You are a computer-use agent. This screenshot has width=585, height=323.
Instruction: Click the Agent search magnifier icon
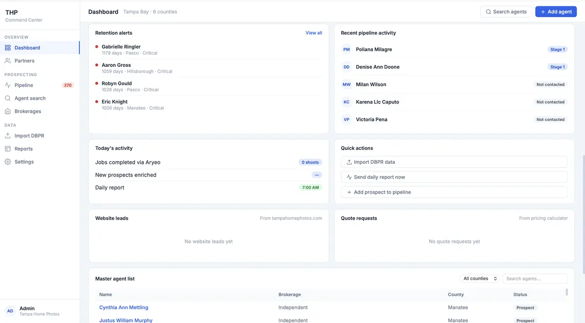click(x=8, y=98)
